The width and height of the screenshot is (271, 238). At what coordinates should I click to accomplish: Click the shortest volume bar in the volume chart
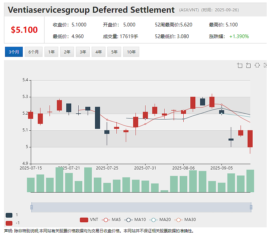[164, 191]
